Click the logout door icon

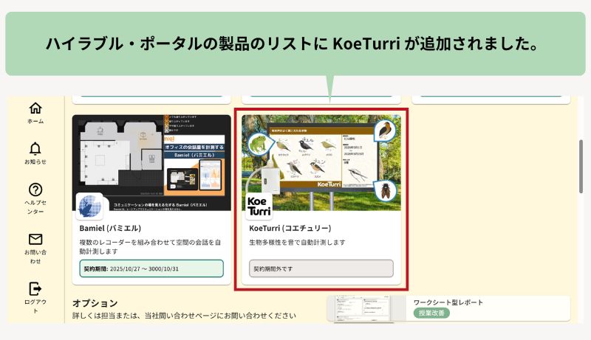pos(35,289)
